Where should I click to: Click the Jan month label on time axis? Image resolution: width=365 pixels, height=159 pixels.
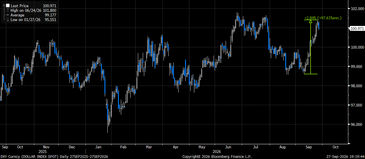click(98, 147)
